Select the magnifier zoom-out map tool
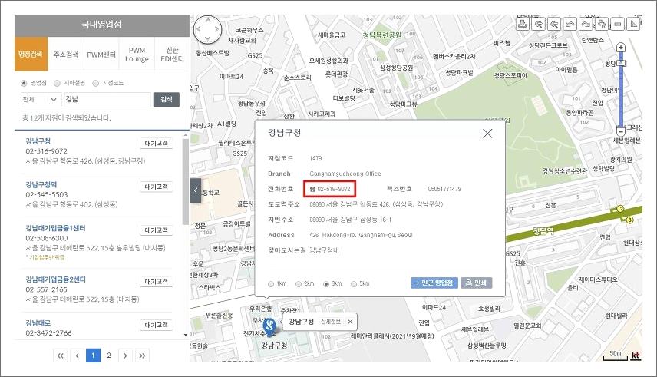 (x=554, y=24)
